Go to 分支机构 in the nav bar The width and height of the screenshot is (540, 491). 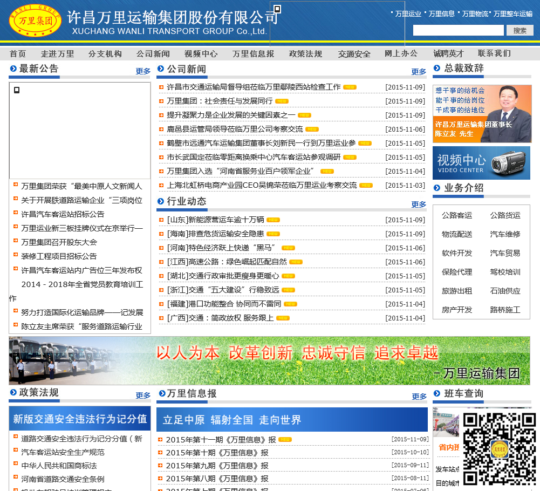point(105,54)
